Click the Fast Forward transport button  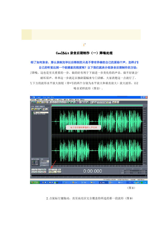pos(39,172)
